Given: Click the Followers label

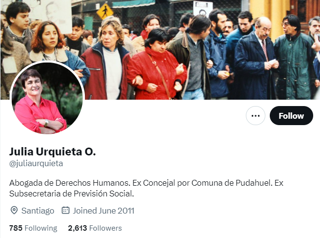Looking at the screenshot, I should tap(105, 228).
